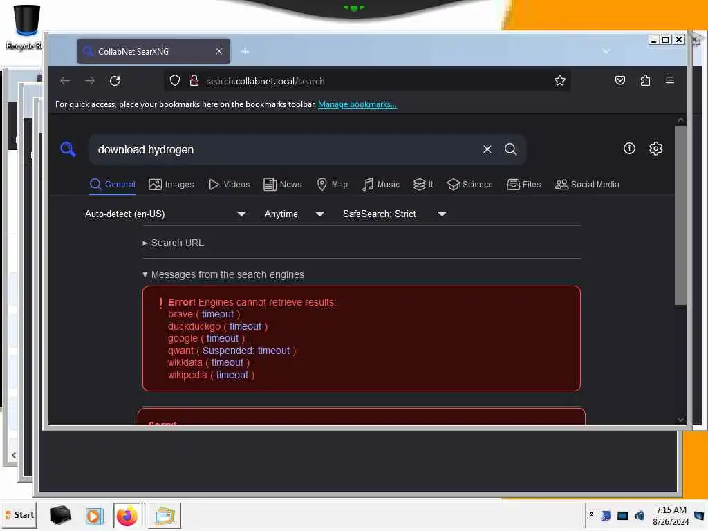Open the wikipedia timeout error link
The height and width of the screenshot is (531, 708).
pos(232,375)
